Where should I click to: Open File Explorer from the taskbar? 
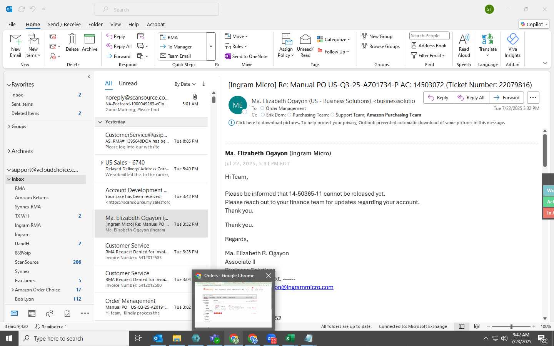coord(177,338)
